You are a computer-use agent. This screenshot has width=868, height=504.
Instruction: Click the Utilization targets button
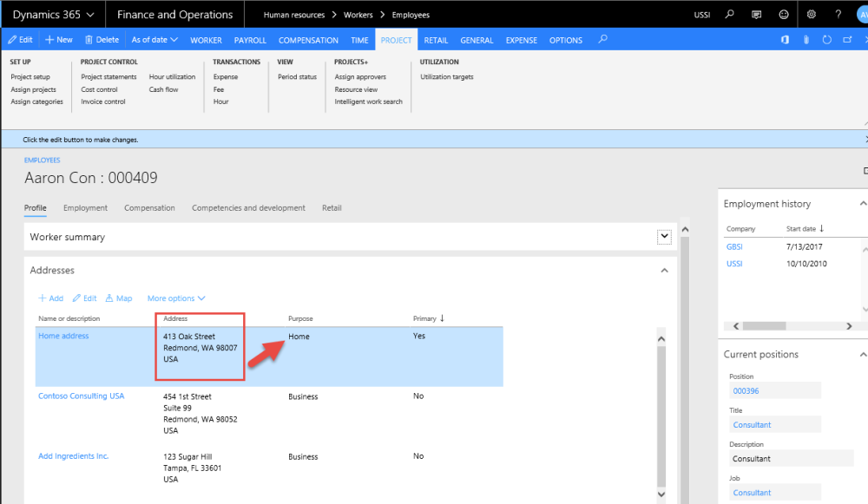[x=447, y=77]
